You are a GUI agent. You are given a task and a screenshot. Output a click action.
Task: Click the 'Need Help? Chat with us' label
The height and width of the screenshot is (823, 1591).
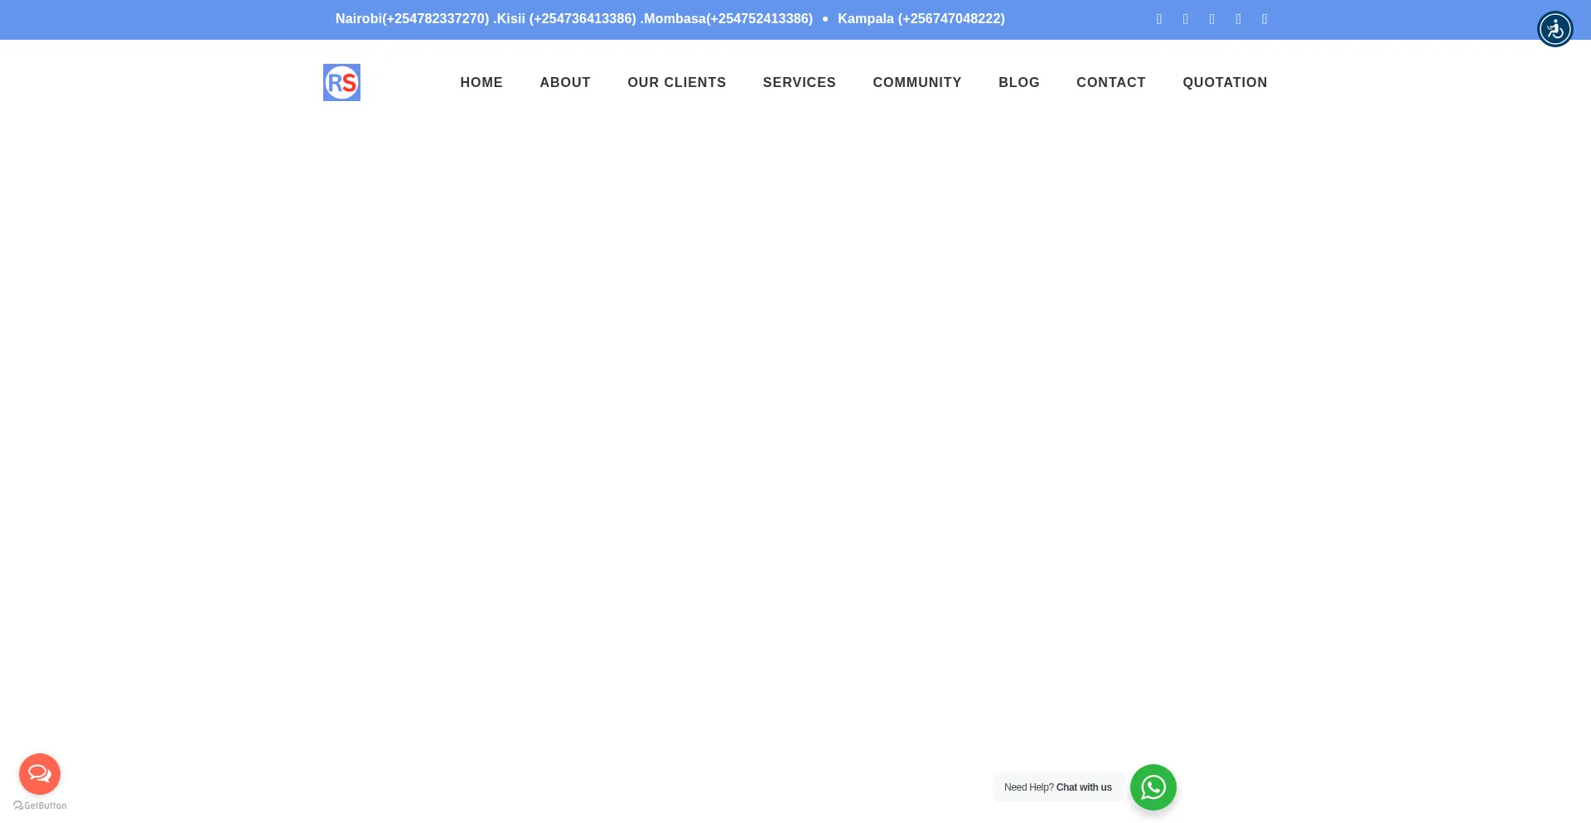pos(1057,787)
